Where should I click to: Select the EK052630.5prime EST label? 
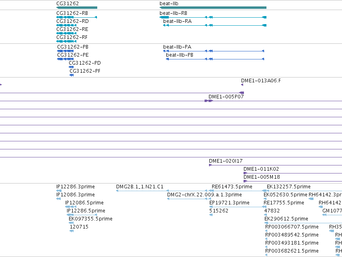[285, 195]
